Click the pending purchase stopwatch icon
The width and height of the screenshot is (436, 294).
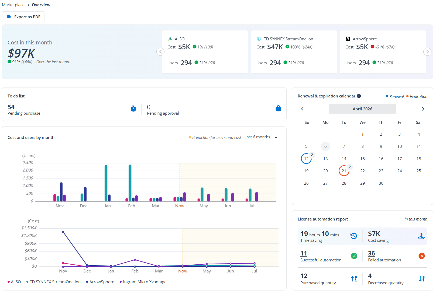coord(133,108)
